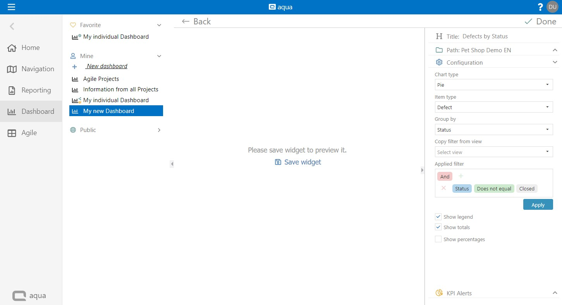Click the save icon next to Save widget
The width and height of the screenshot is (562, 305).
[278, 162]
